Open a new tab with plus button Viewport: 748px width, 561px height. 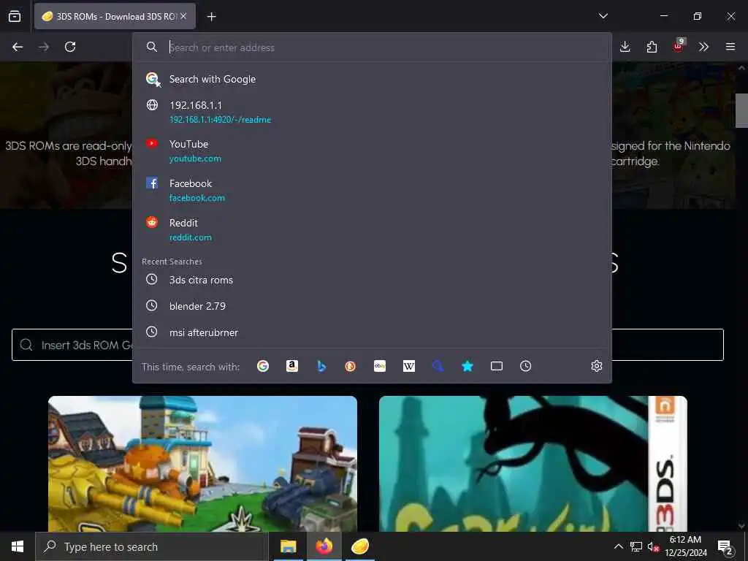tap(211, 17)
